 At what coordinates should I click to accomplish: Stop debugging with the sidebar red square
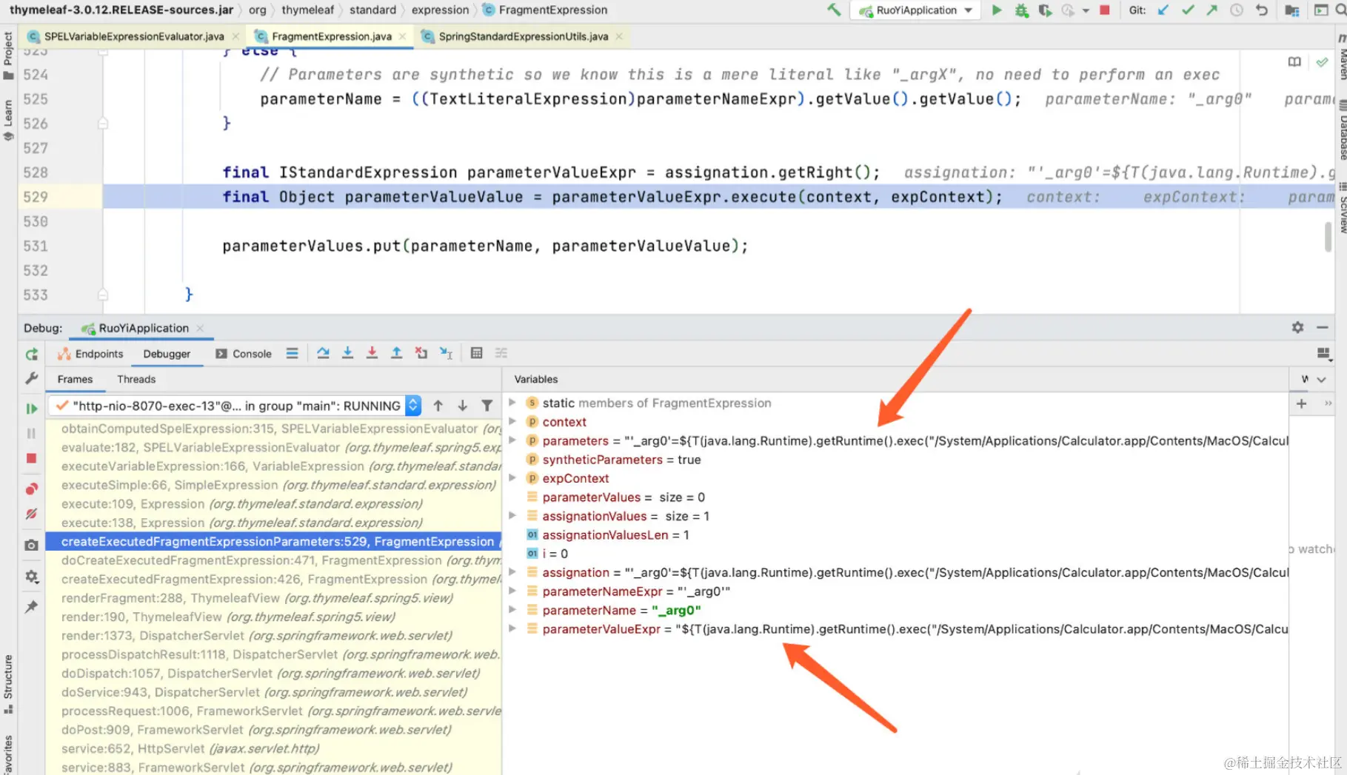31,458
